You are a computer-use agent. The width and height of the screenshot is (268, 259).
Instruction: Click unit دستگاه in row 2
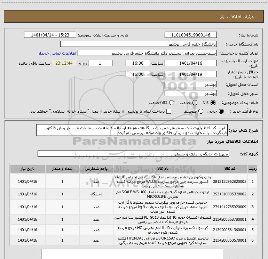click(x=96, y=194)
